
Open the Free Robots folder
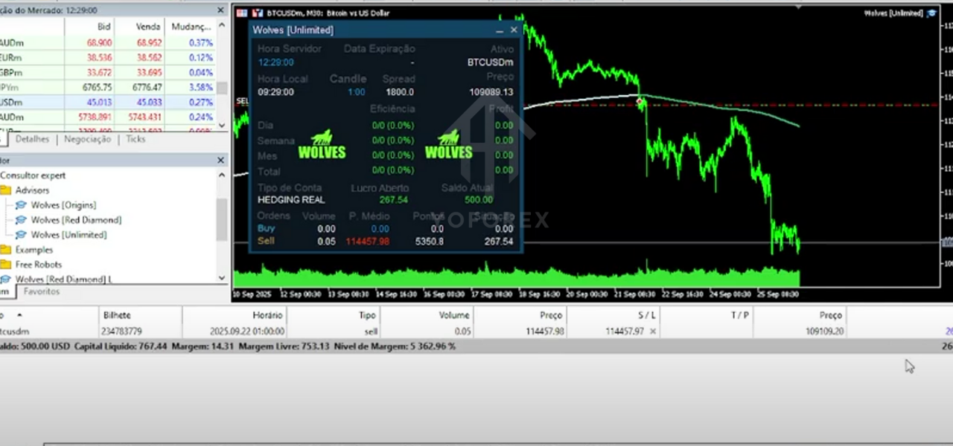pos(38,265)
